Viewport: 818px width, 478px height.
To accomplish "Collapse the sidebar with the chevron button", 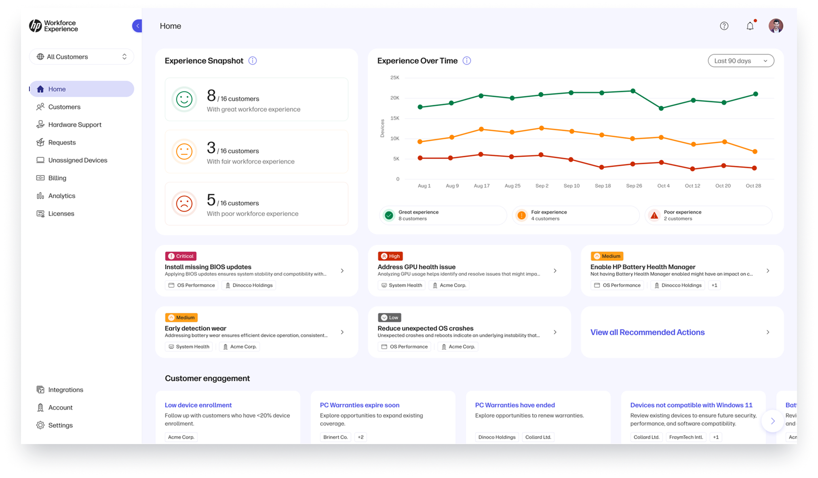I will (137, 25).
